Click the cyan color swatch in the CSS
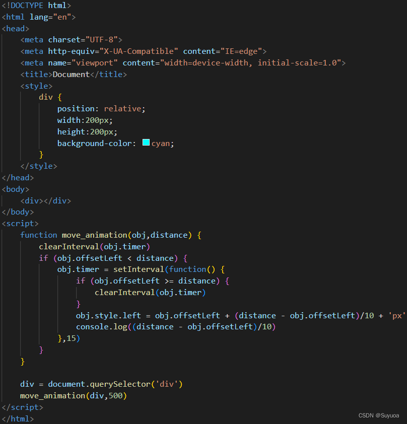407x424 pixels. (146, 143)
